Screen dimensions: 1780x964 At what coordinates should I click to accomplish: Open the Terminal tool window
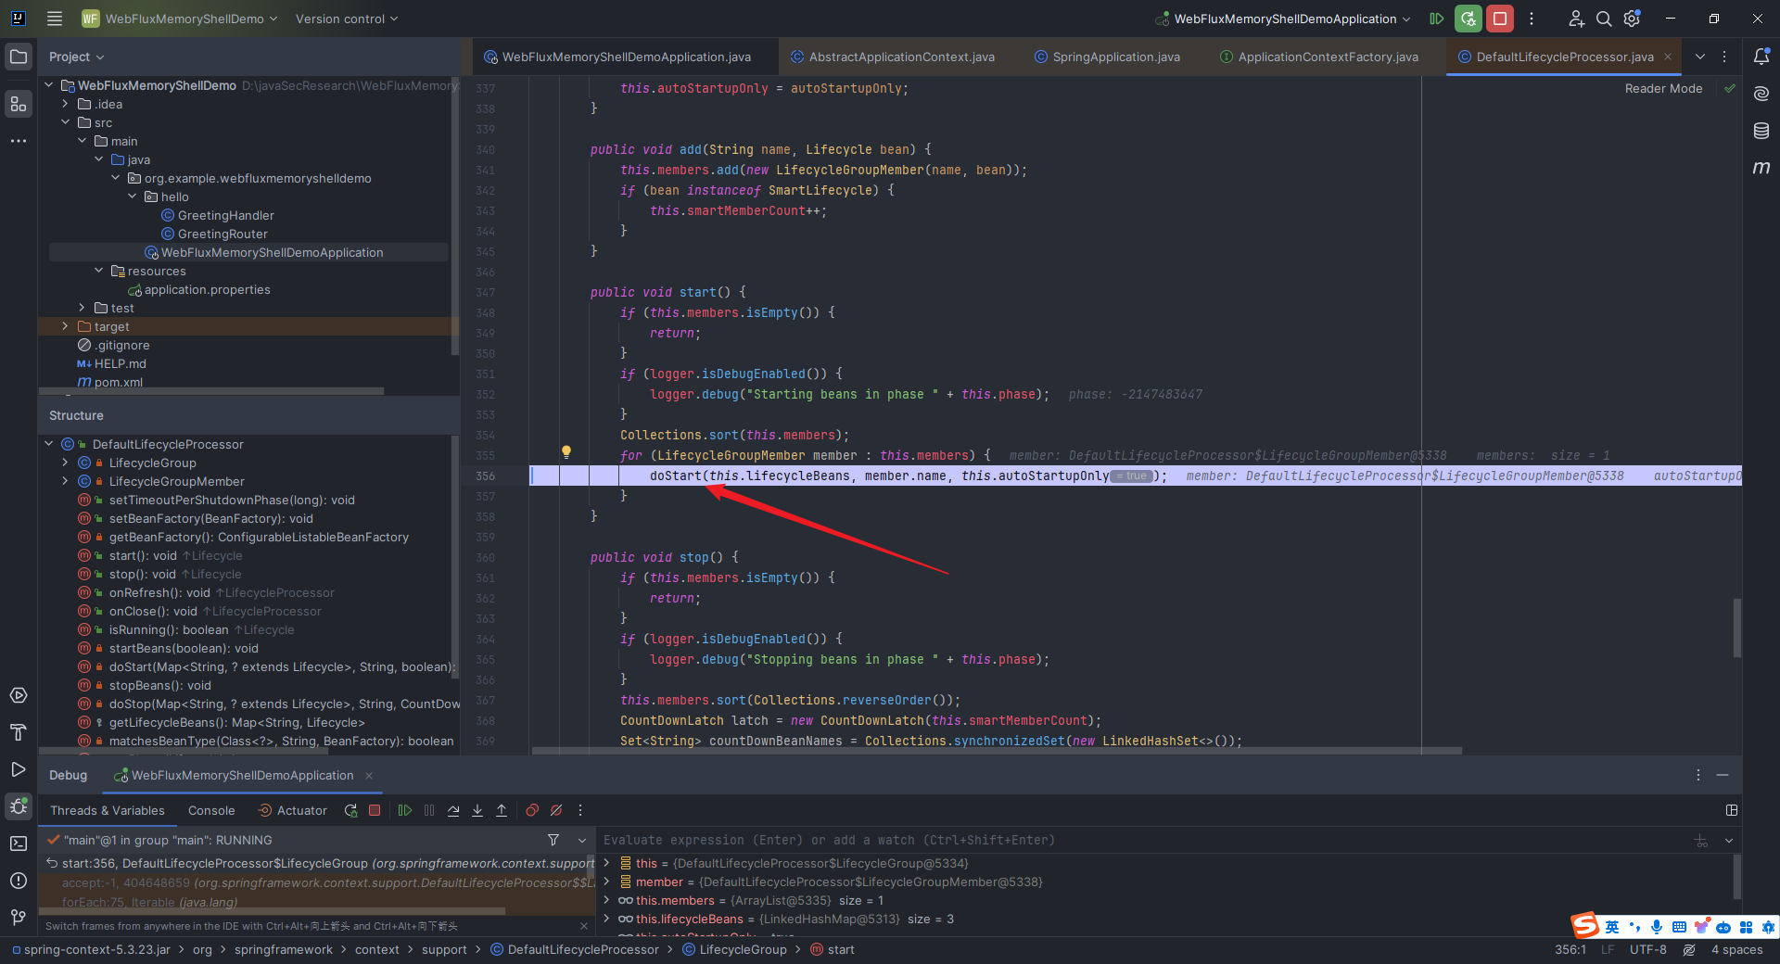[19, 843]
